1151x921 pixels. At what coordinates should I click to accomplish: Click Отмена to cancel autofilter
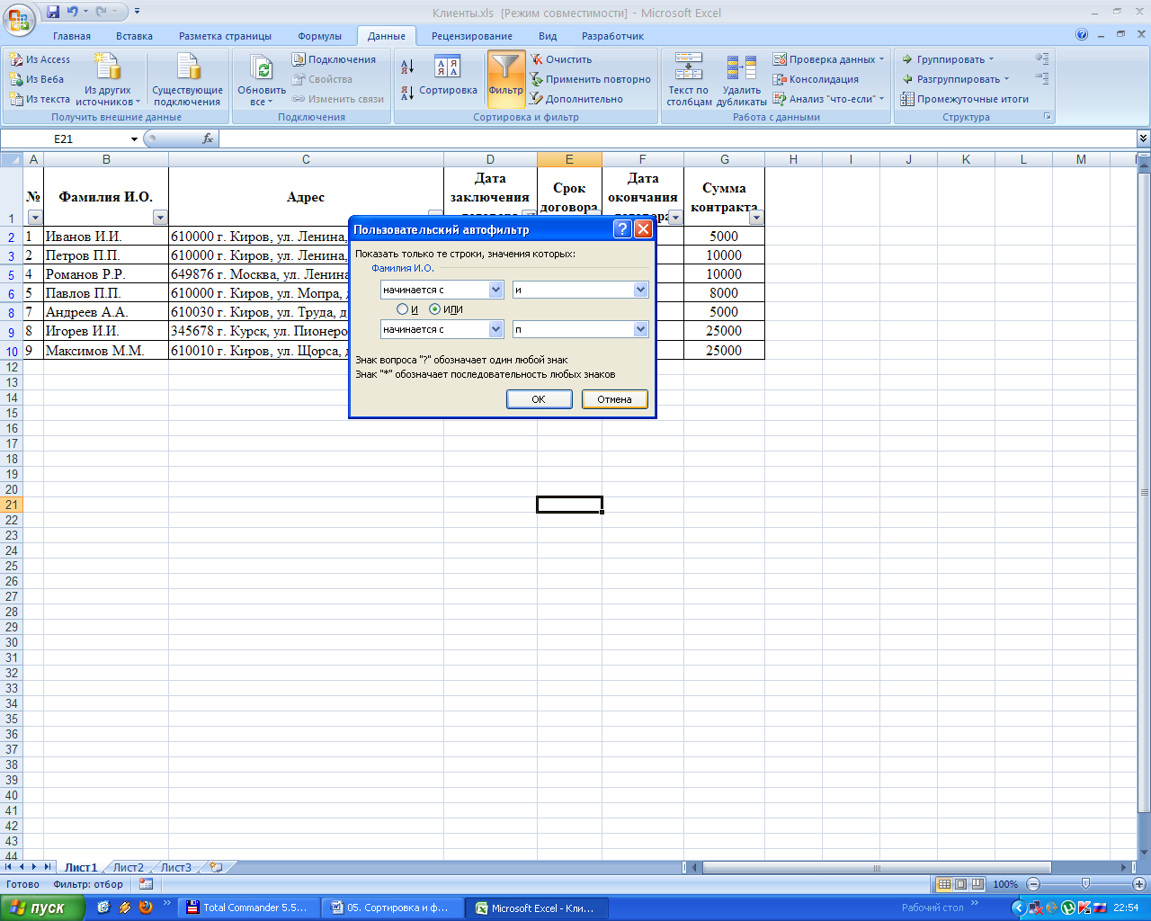click(614, 399)
